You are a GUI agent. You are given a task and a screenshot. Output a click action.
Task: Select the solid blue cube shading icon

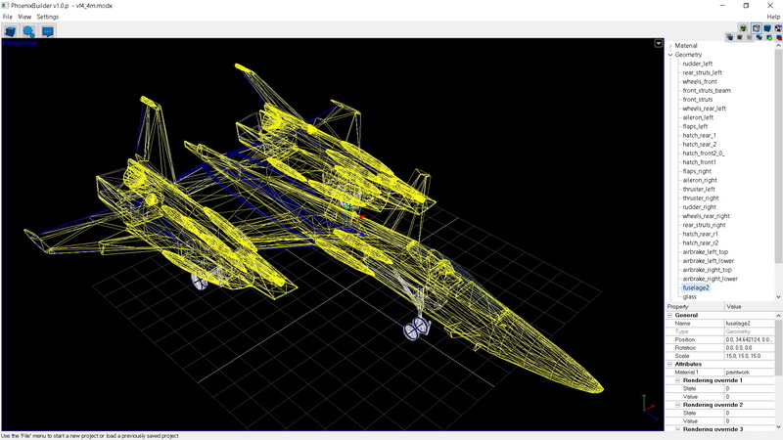[767, 28]
